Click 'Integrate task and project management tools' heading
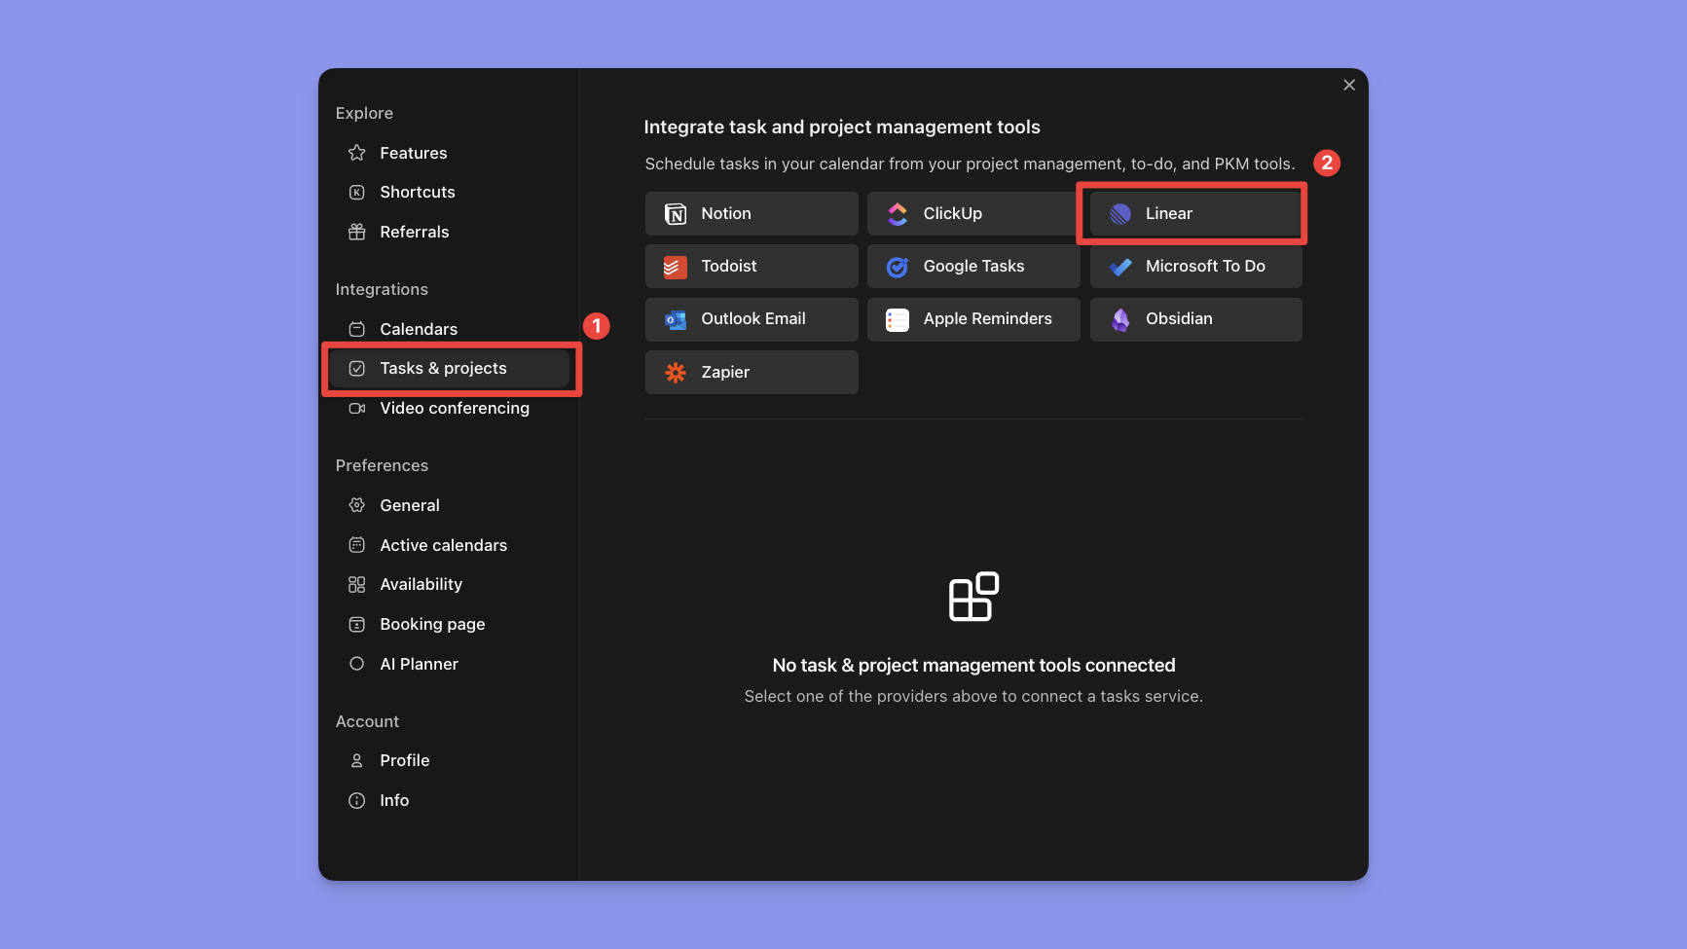Screen dimensions: 1687x949 (x=842, y=128)
